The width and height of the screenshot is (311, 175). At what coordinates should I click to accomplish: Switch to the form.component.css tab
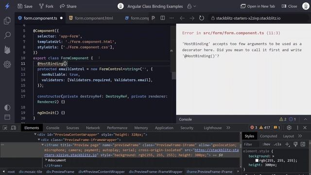pos(137,18)
